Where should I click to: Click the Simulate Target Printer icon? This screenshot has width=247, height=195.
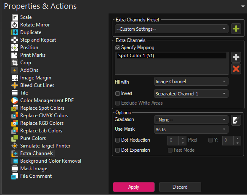coord(15,146)
